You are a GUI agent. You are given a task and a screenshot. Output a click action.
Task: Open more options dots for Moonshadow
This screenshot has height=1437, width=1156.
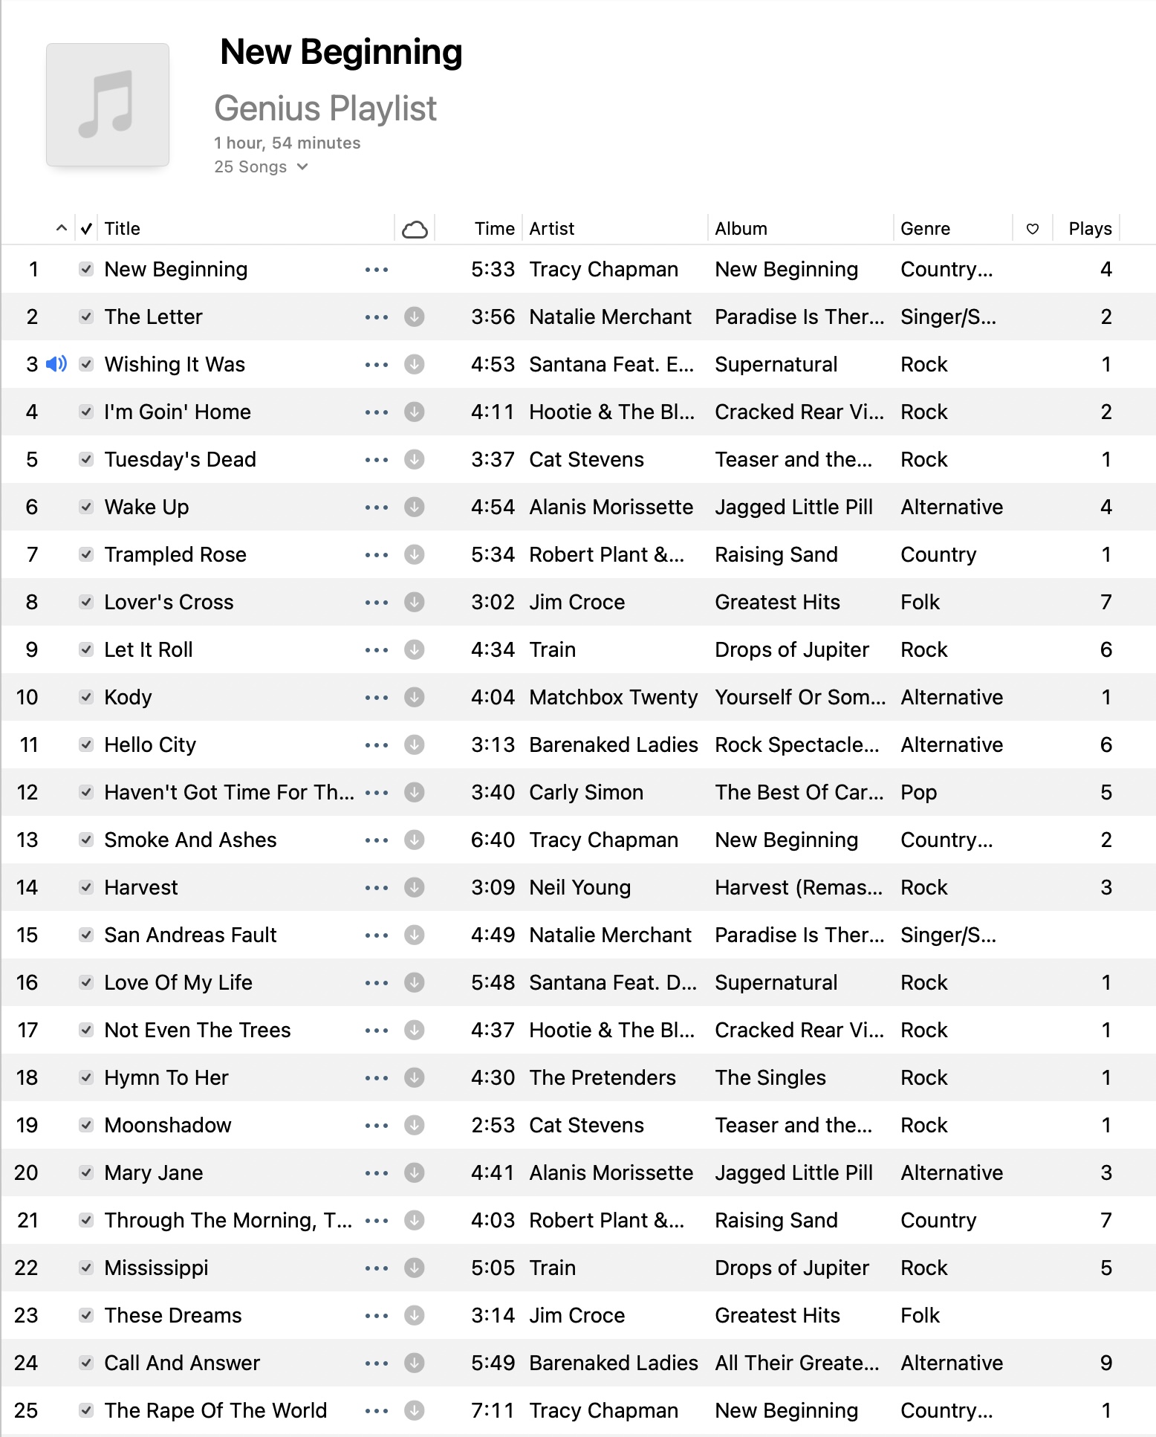pyautogui.click(x=377, y=1126)
